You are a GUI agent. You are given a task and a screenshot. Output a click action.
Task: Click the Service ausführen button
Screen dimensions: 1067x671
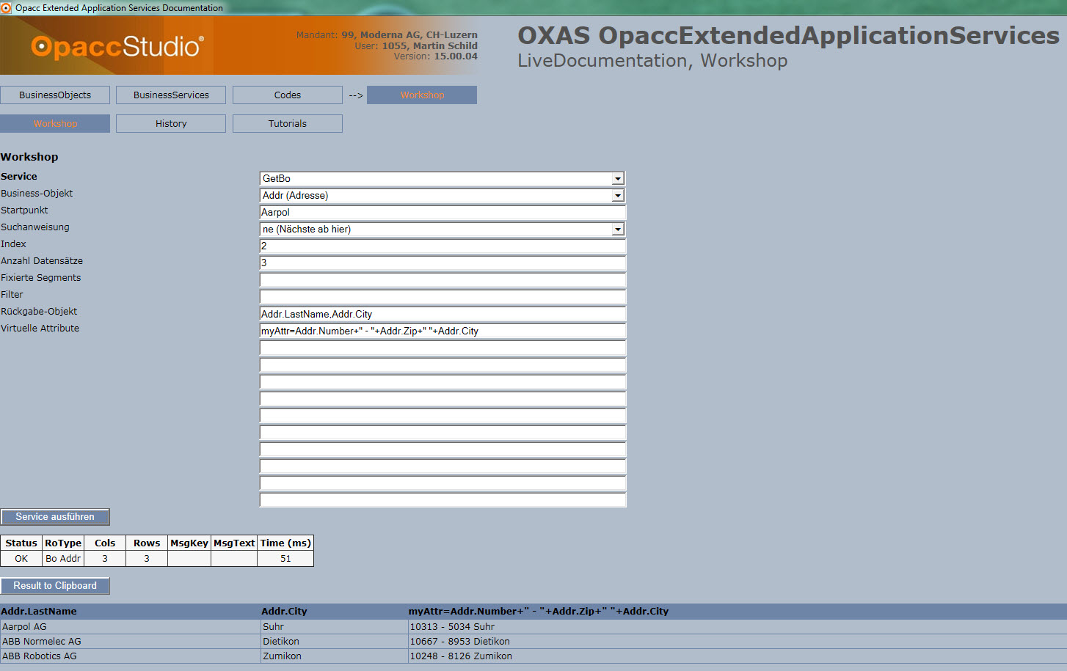click(x=55, y=517)
